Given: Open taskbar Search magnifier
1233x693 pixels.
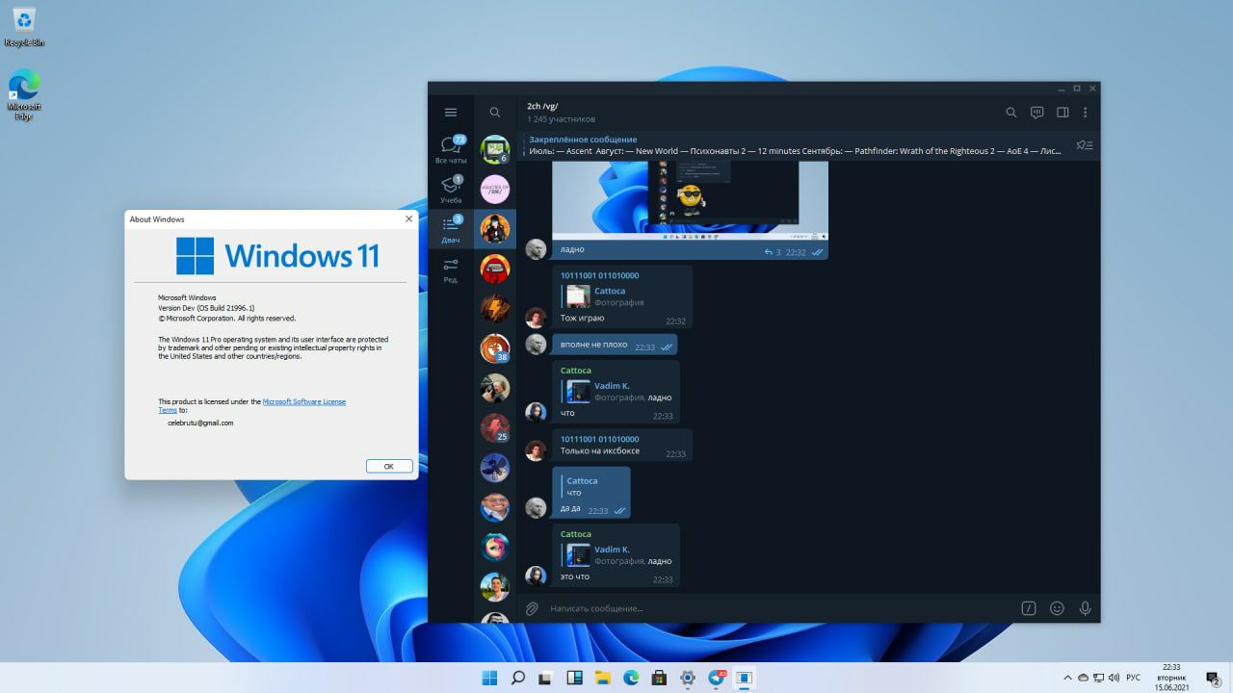Looking at the screenshot, I should click(517, 678).
